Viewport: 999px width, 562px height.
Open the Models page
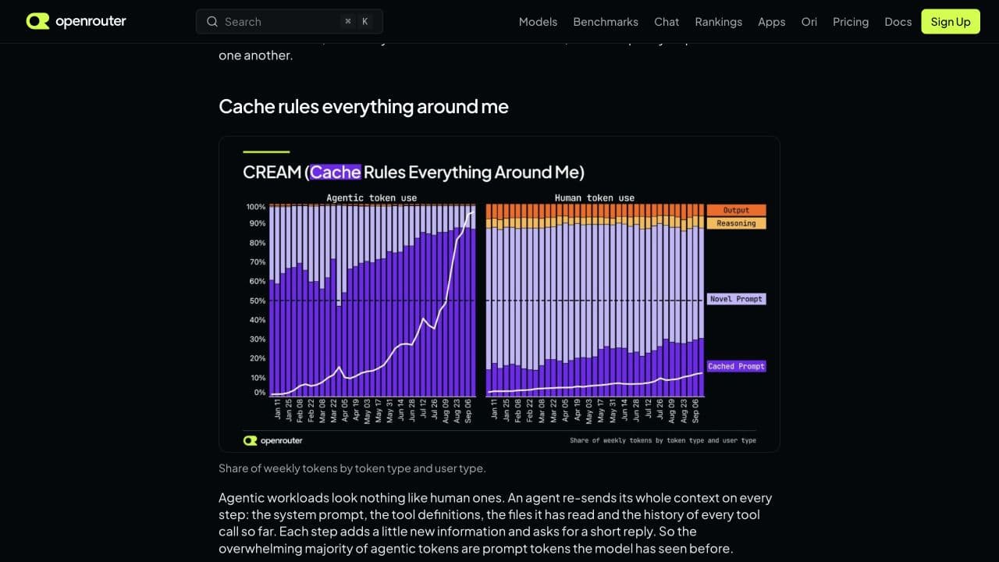538,22
